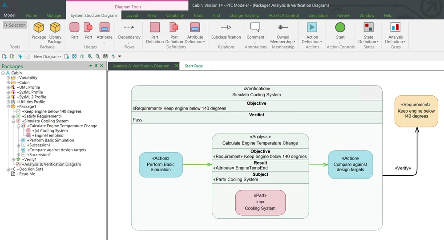The image size is (444, 240).
Task: Click the Subclassification relation arrow
Action: coord(226,28)
